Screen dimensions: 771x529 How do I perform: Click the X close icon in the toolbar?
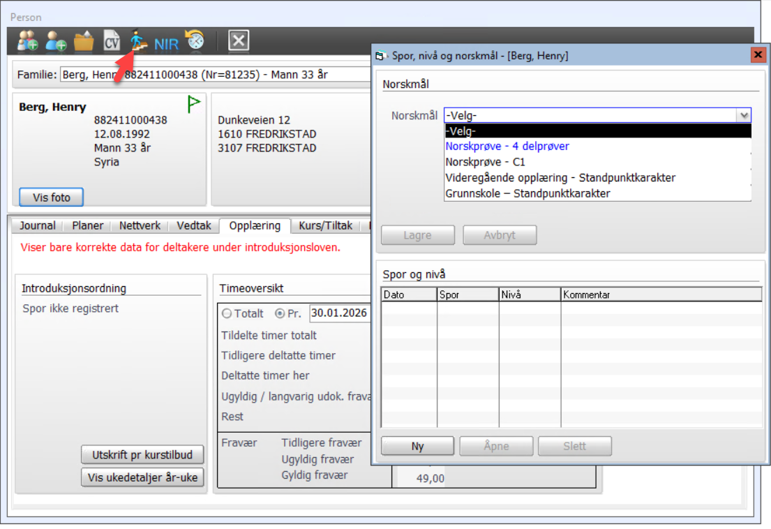[239, 41]
